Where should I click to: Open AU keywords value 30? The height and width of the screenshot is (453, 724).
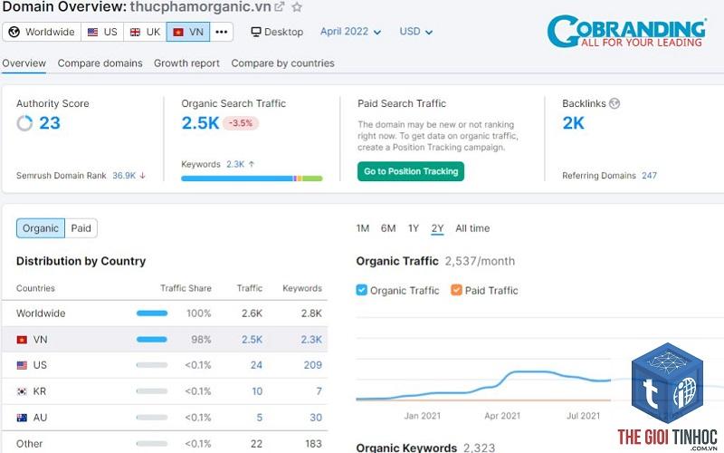coord(316,418)
